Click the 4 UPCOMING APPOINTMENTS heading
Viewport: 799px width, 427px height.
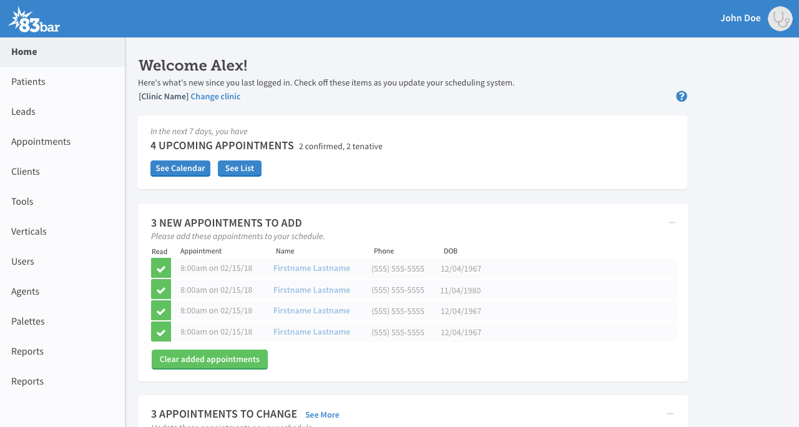click(x=222, y=145)
